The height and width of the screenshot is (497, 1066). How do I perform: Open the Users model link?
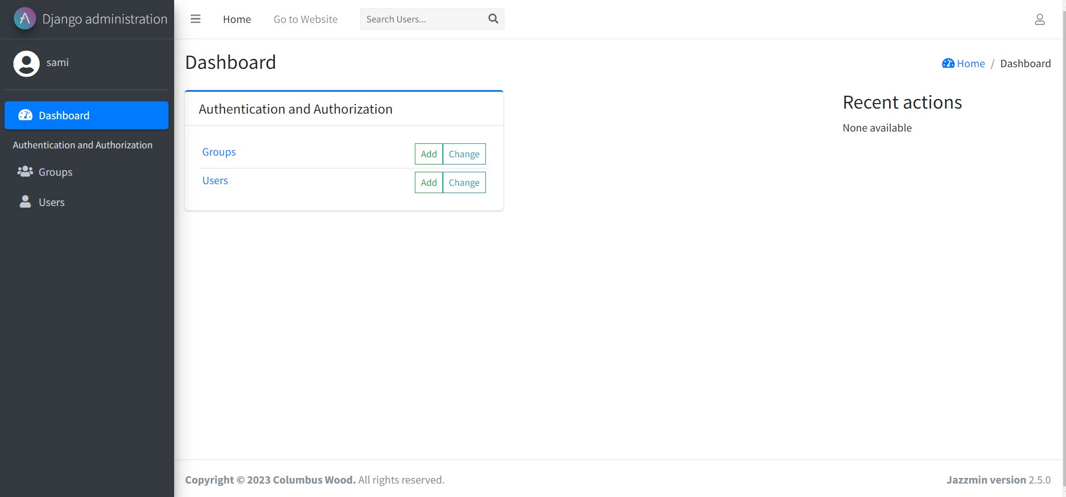(215, 180)
